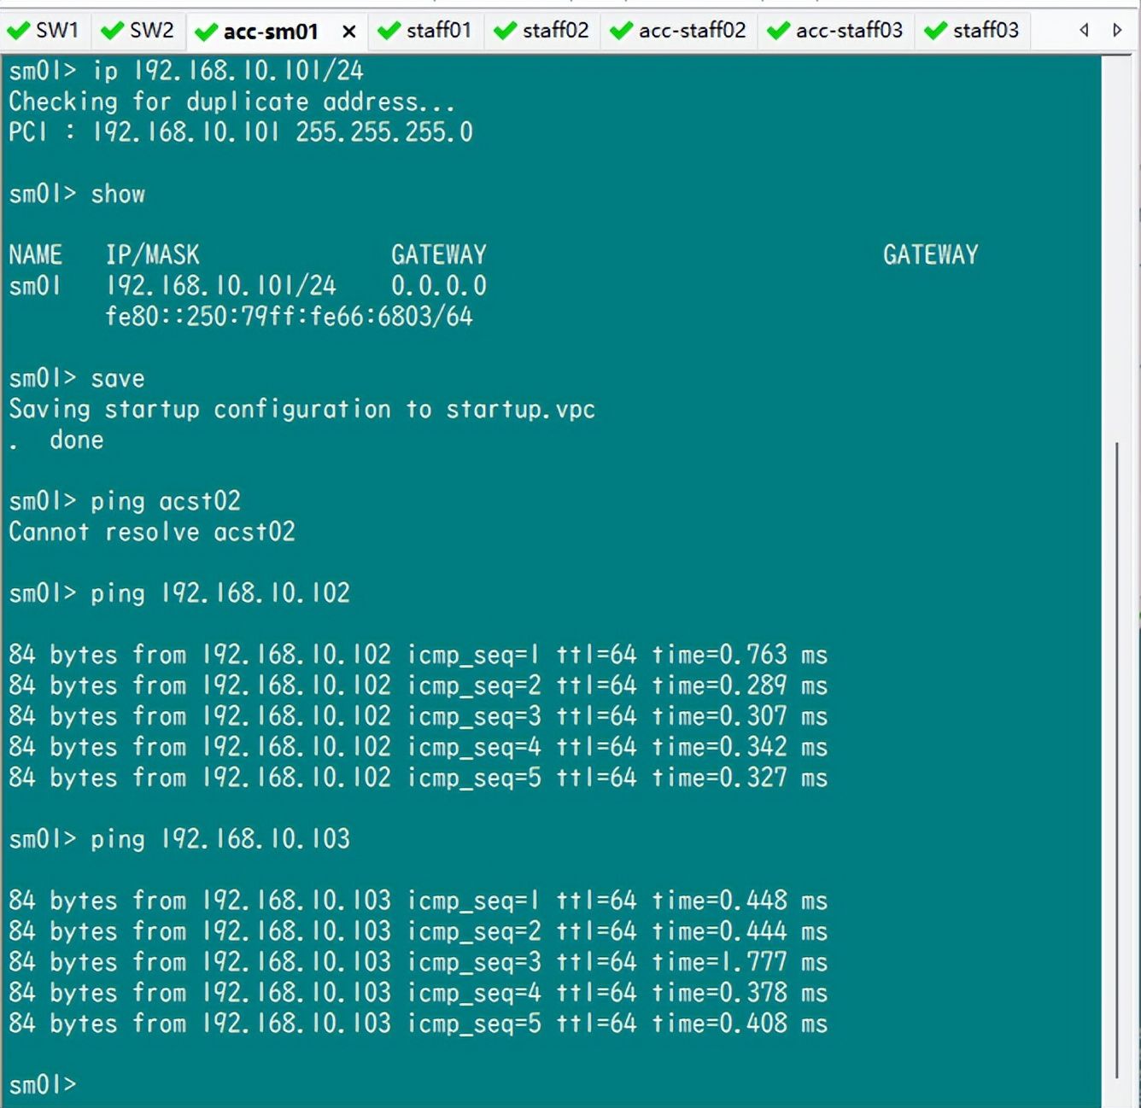Image resolution: width=1141 pixels, height=1108 pixels.
Task: Click the green checkmark icon beside acc-staff02
Action: coord(621,32)
